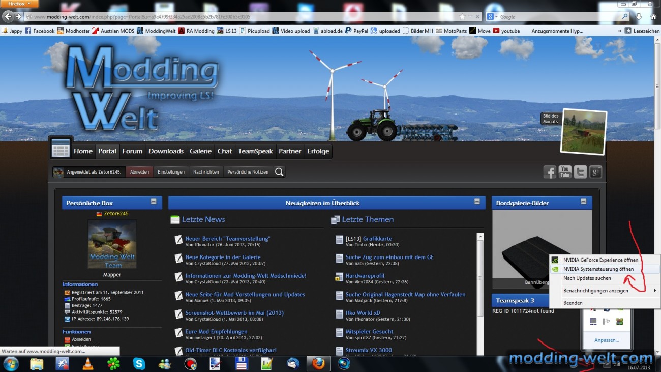
Task: Click the document icon beside Grafikkarte thread
Action: click(x=340, y=239)
